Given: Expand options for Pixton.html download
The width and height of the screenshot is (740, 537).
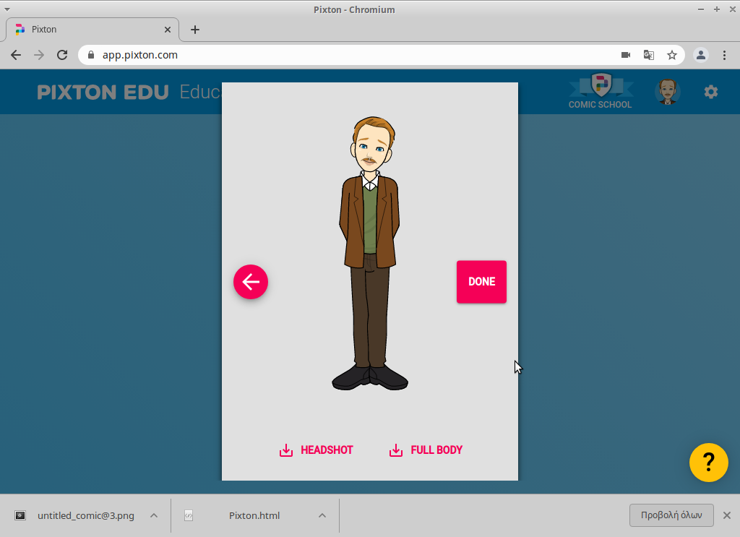Looking at the screenshot, I should coord(322,515).
